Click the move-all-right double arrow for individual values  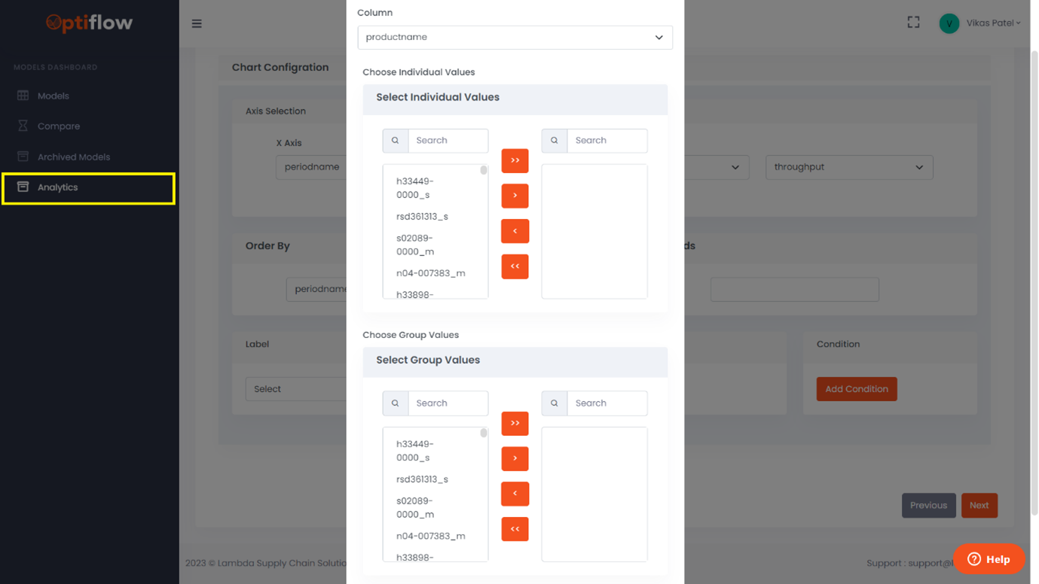515,160
